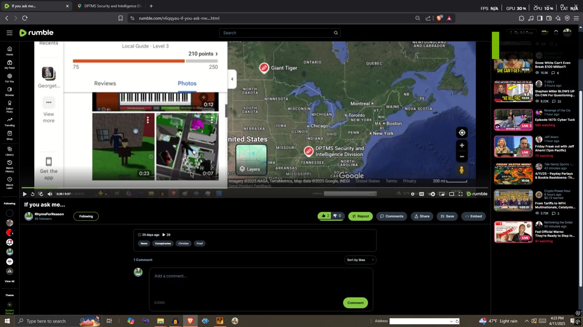Click the search magnifier icon
583x327 pixels.
[x=336, y=33]
